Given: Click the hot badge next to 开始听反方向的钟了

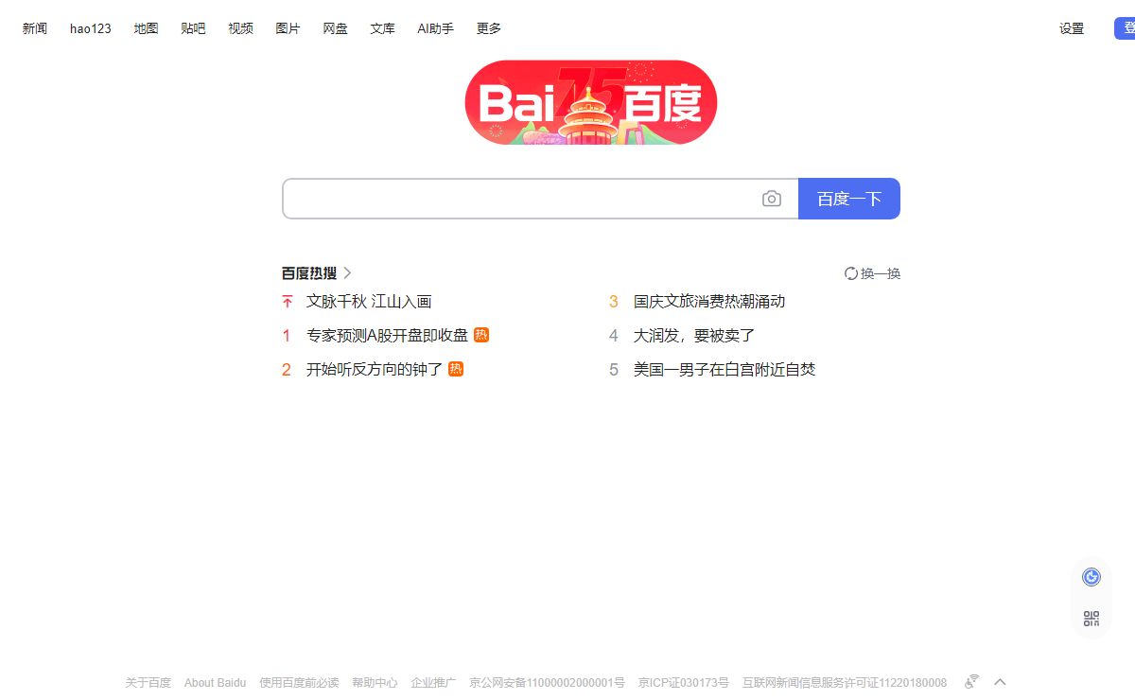Looking at the screenshot, I should (x=456, y=369).
